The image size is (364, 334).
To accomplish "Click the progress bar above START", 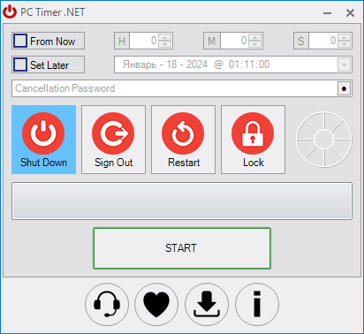I will [x=182, y=201].
